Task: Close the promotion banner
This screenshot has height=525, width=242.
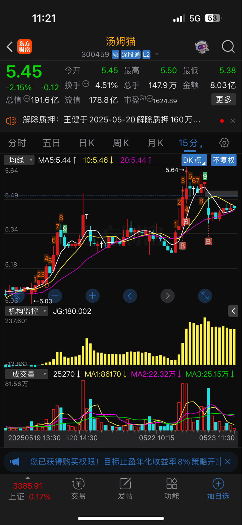Action: 228,462
